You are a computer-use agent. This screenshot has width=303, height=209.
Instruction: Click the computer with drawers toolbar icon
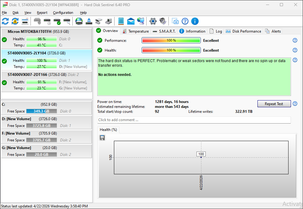click(109, 21)
